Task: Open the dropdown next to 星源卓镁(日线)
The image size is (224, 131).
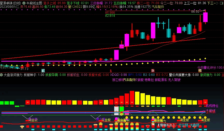Action: pos(24,3)
